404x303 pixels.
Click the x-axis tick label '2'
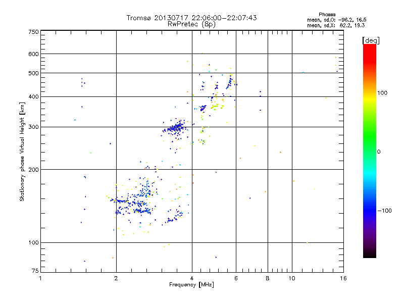(x=116, y=278)
